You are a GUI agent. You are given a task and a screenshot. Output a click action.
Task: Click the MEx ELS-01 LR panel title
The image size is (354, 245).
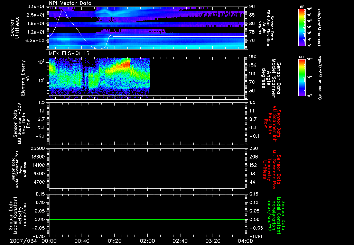pyautogui.click(x=69, y=54)
